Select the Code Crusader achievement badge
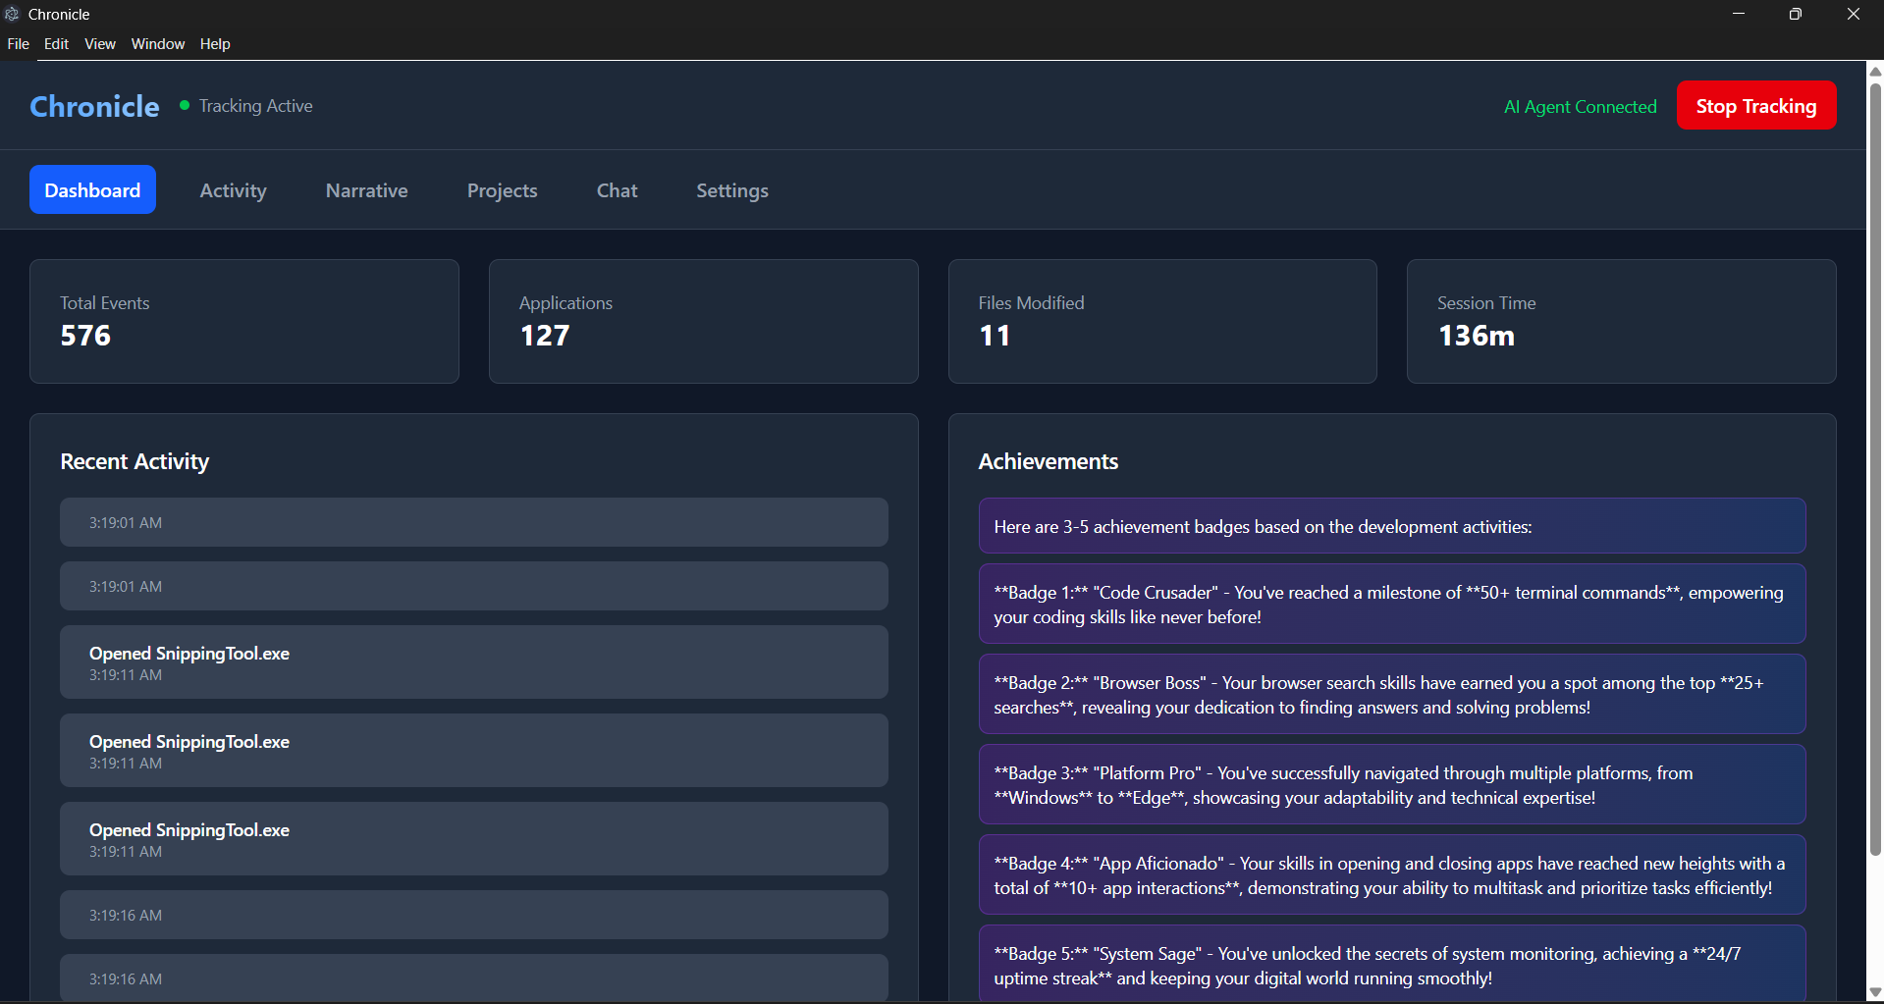1884x1004 pixels. (1391, 604)
